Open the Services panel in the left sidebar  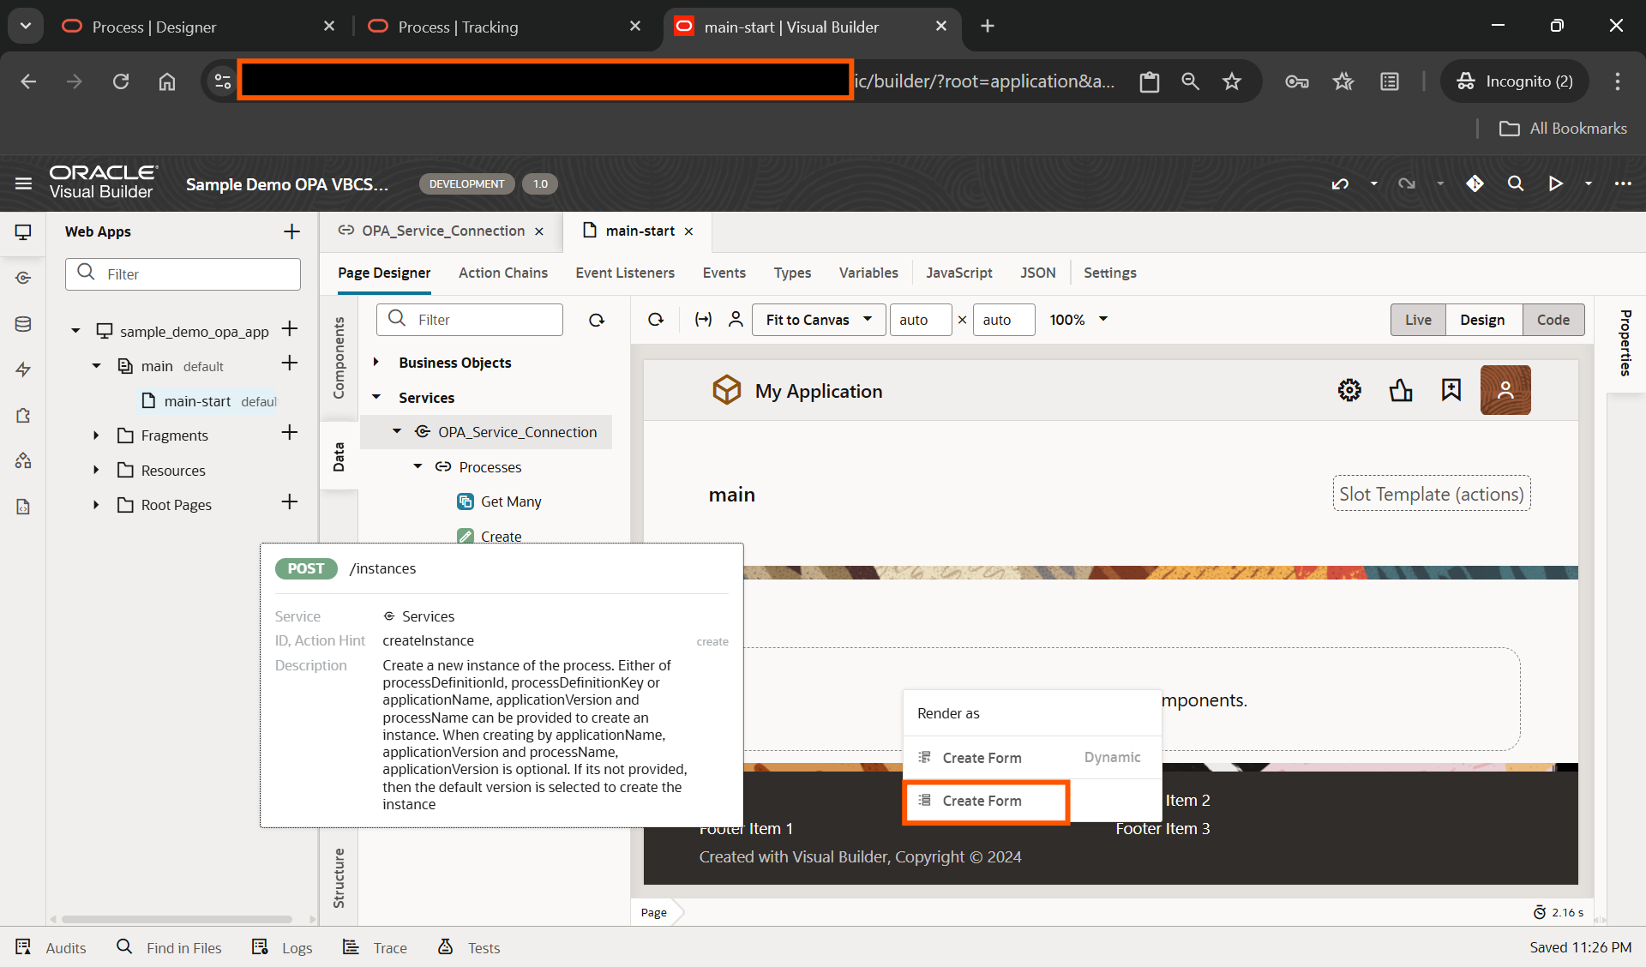[23, 277]
